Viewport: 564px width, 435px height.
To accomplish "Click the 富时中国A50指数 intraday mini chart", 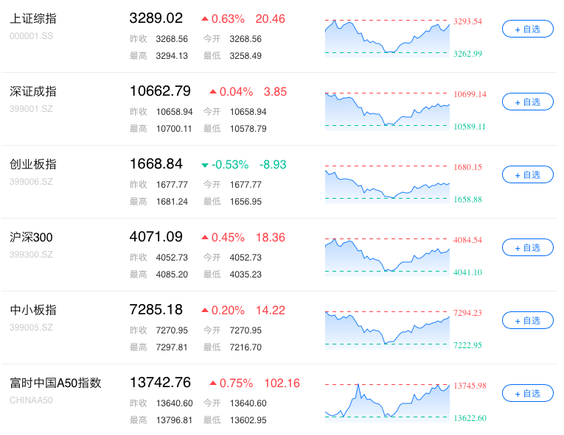I will 387,402.
